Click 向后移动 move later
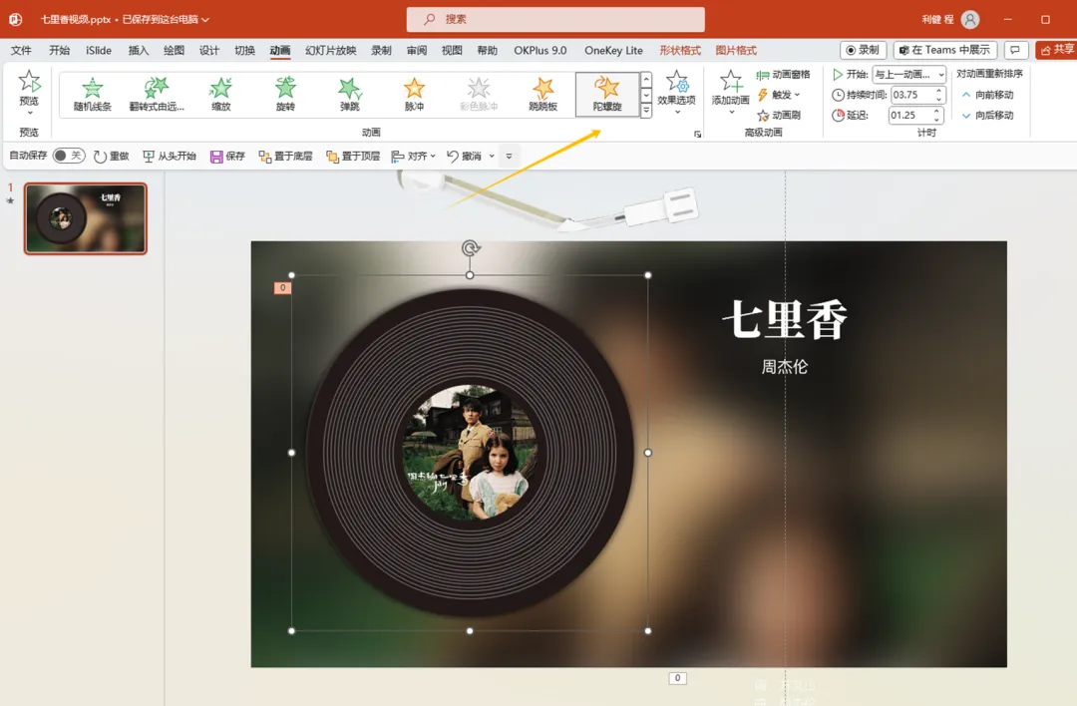Screen dimensions: 1077x706 click(x=987, y=116)
